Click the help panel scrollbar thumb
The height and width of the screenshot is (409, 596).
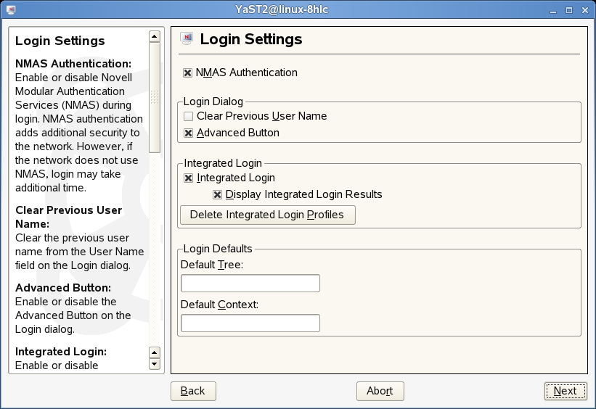[154, 96]
